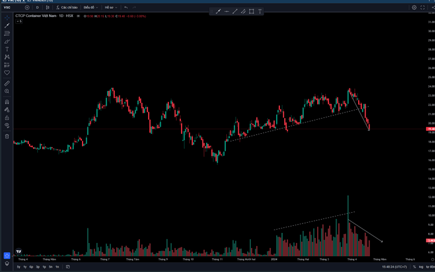Open the Biểu đồ dropdown
Screen dimensions: 435x272
tap(90, 8)
